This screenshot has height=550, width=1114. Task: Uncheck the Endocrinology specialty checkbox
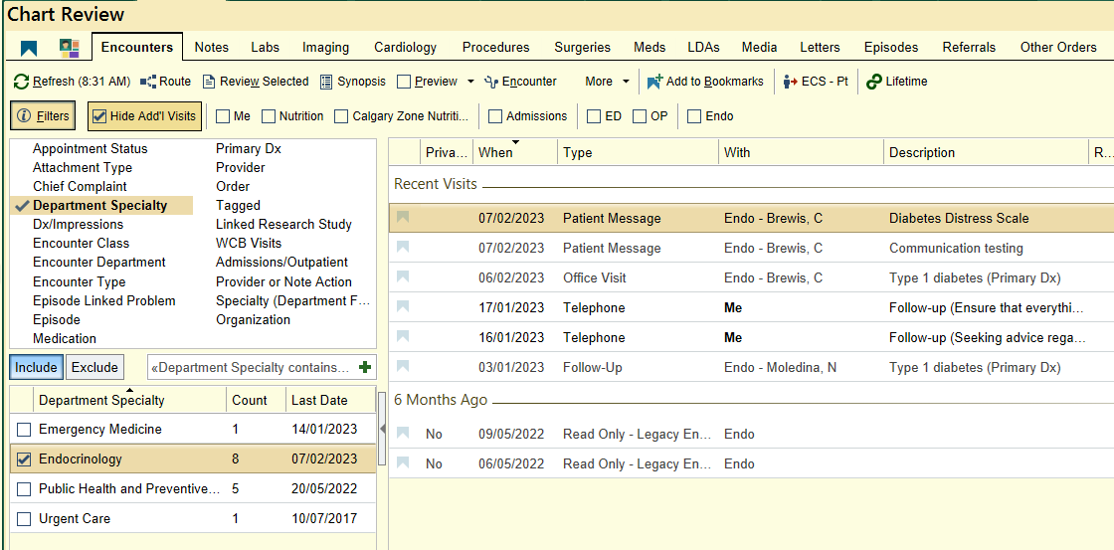(24, 459)
